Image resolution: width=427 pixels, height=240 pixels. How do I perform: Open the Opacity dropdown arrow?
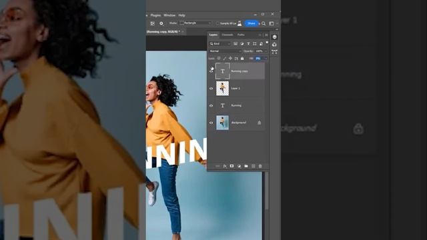(266, 51)
